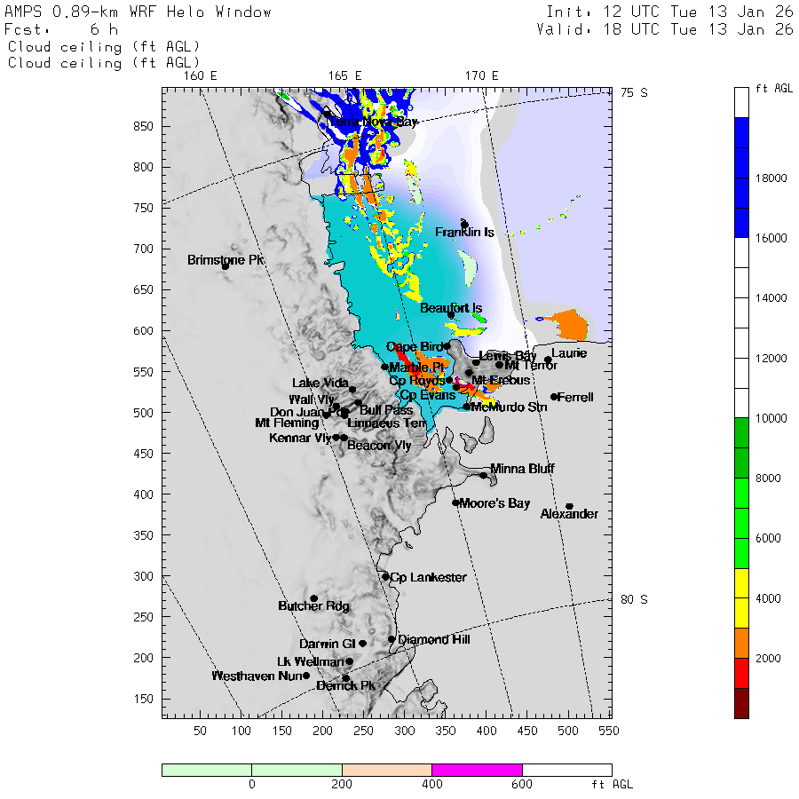Click magenta segment of horizontal colorbar
This screenshot has width=799, height=799.
click(x=477, y=770)
